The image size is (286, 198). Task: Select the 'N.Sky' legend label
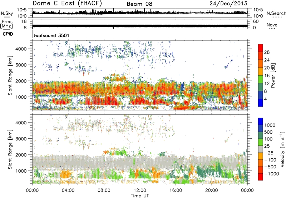pos(7,14)
